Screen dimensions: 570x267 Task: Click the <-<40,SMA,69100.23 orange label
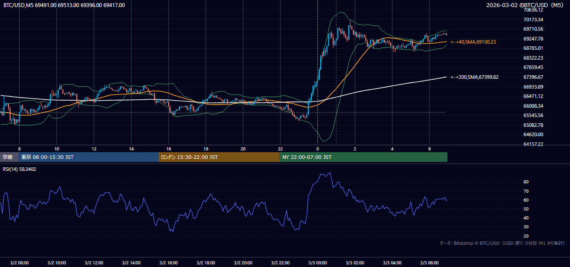[473, 42]
